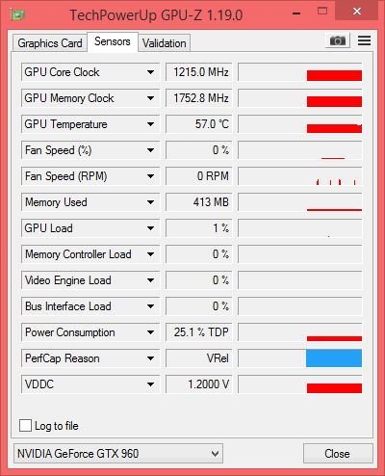Expand the Fan Speed (RPM) dropdown arrow
The image size is (385, 476).
point(150,176)
